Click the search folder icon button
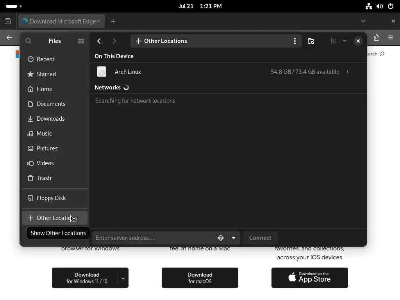 [x=311, y=41]
